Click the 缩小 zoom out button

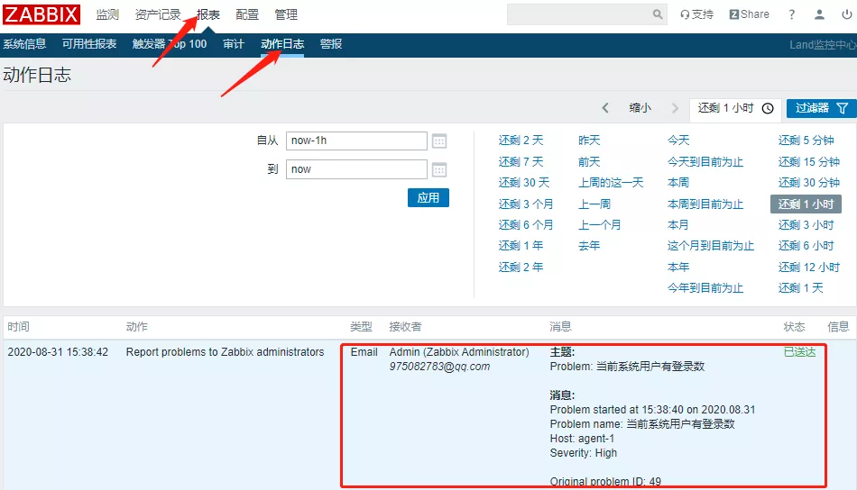640,108
